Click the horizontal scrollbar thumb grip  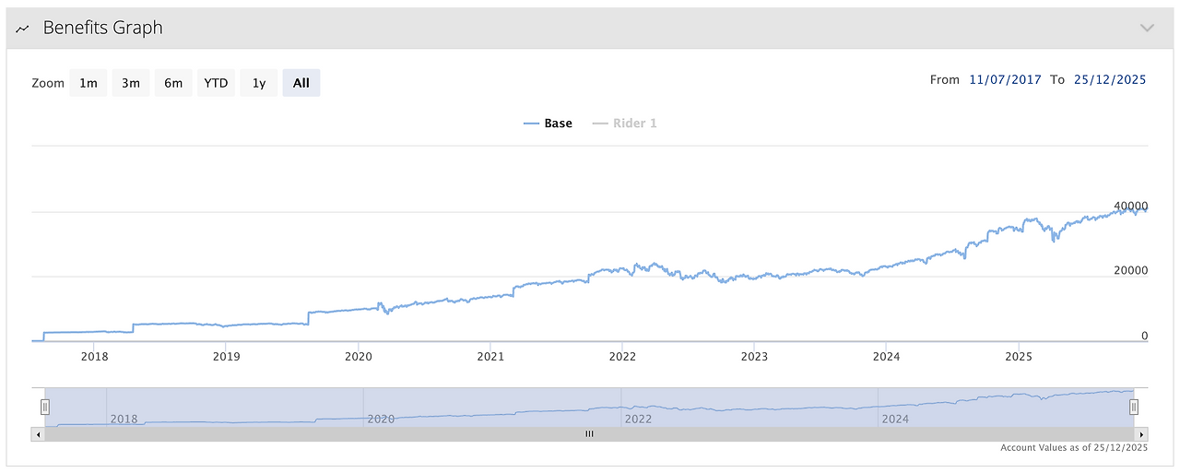coord(589,433)
